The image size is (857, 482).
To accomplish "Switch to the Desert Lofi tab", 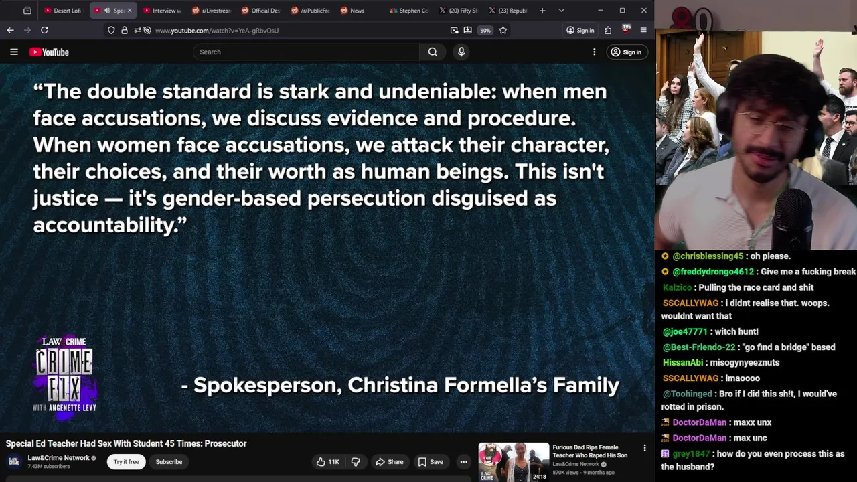I will (64, 11).
